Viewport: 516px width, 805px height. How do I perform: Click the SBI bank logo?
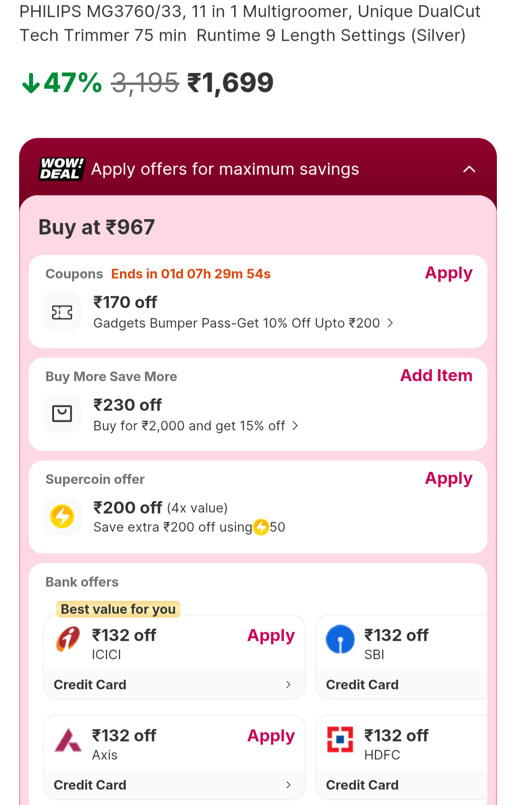click(x=340, y=639)
